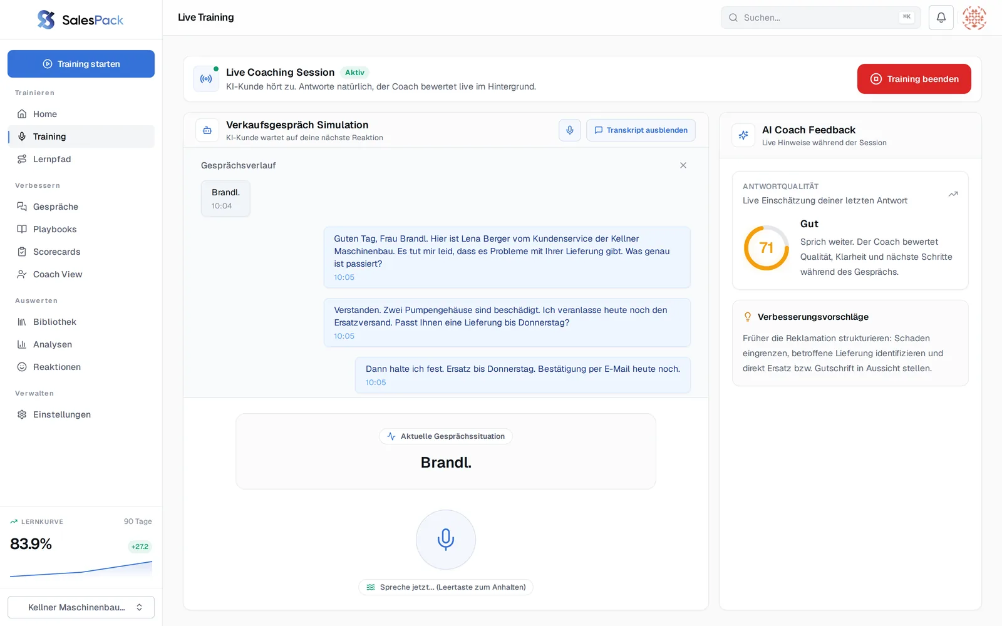Open Reaktionen page
This screenshot has width=1002, height=626.
(x=81, y=367)
